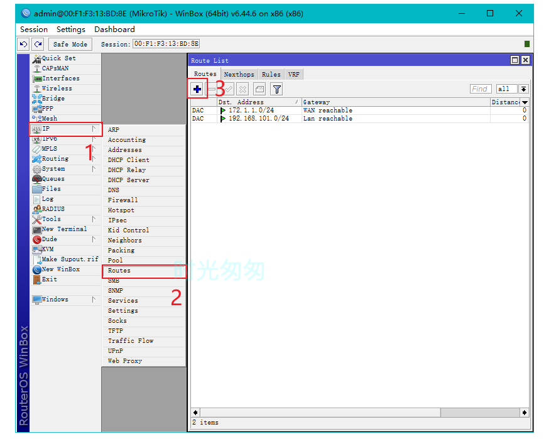Open Bridge in the sidebar

click(65, 99)
